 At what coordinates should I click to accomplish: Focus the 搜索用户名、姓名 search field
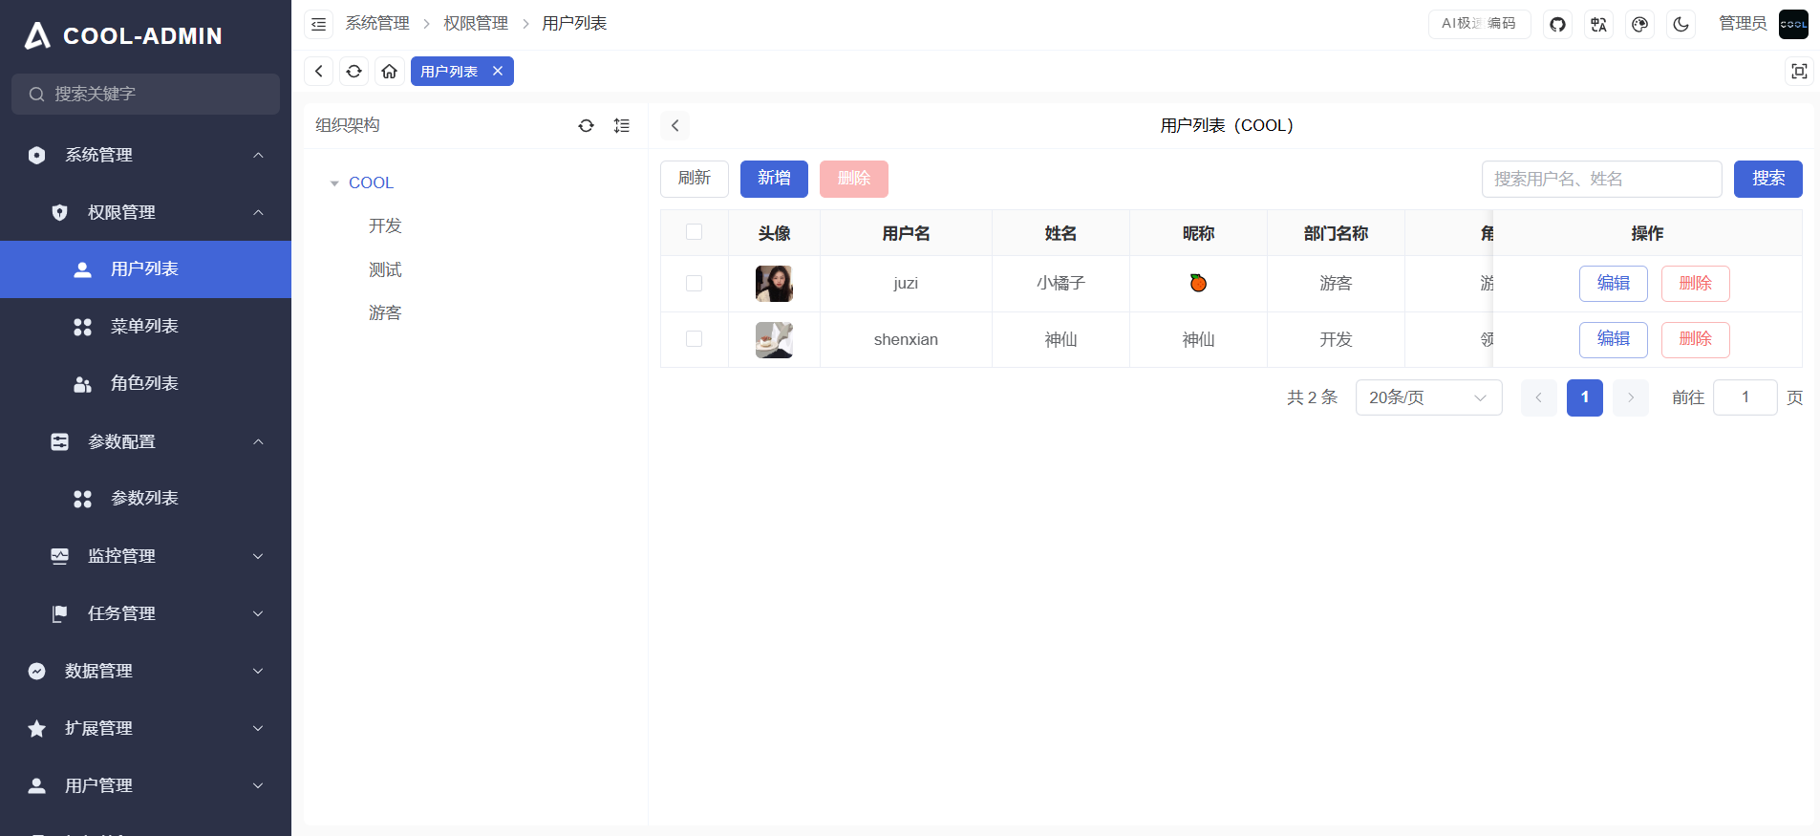1600,179
